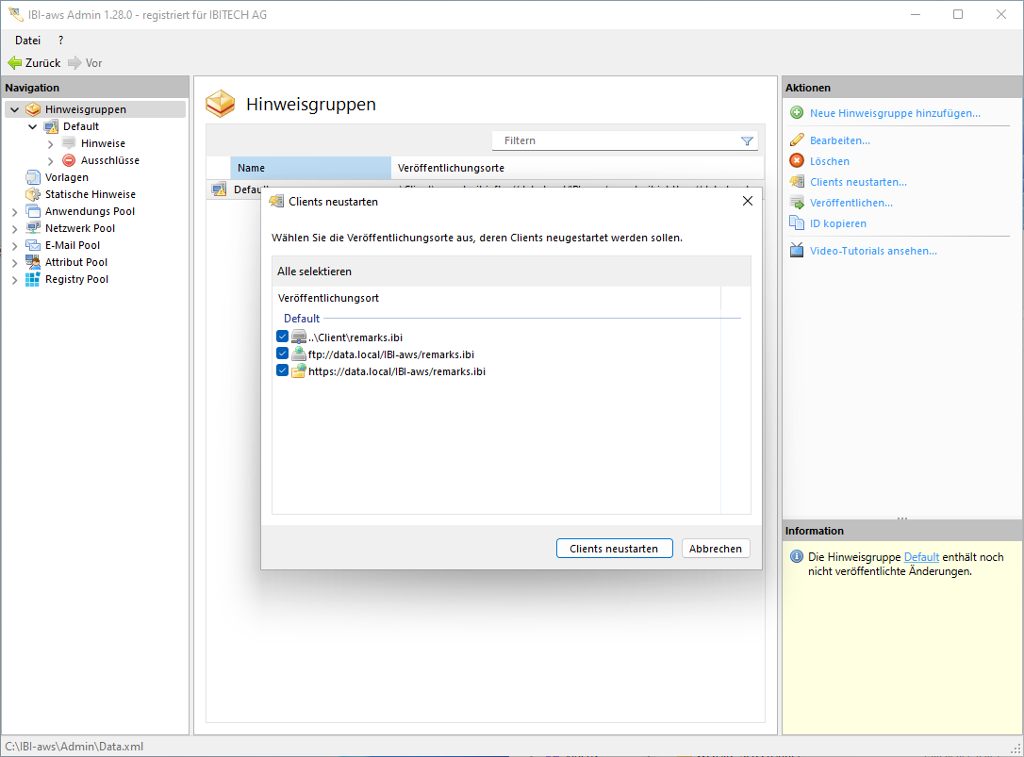Click the Vorlagen icon in navigation

33,177
